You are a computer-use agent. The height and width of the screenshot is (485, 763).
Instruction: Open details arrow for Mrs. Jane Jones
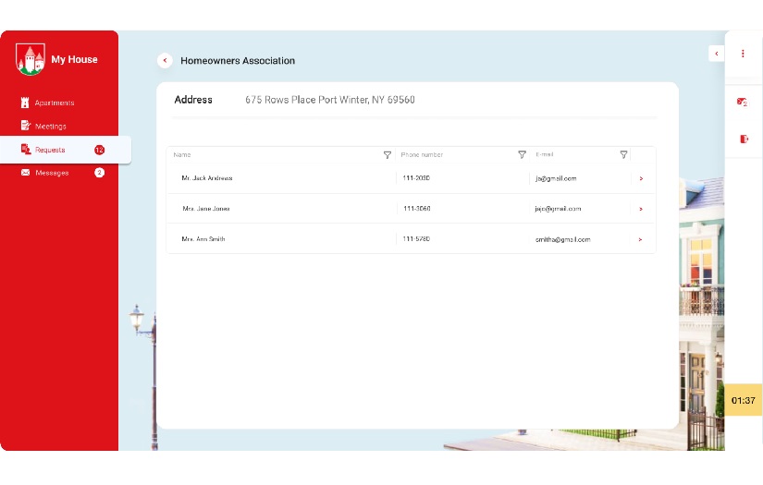[x=641, y=209]
